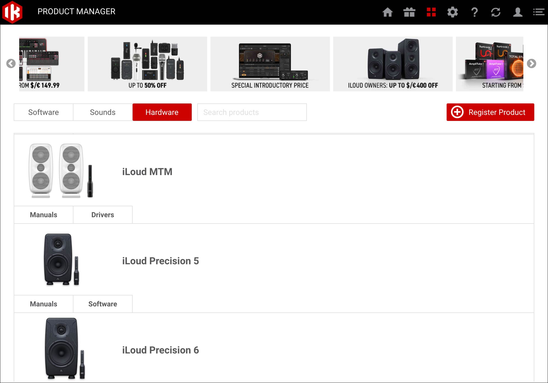Screen dimensions: 548x383
Task: Advance banner carousel with right arrow
Action: pos(531,63)
